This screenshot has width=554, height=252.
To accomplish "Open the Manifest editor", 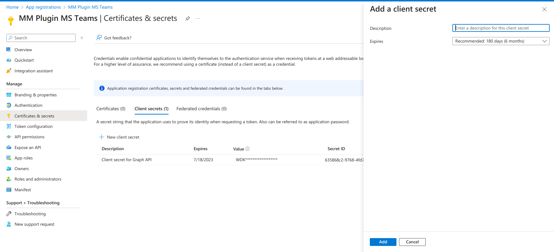I will tap(23, 190).
